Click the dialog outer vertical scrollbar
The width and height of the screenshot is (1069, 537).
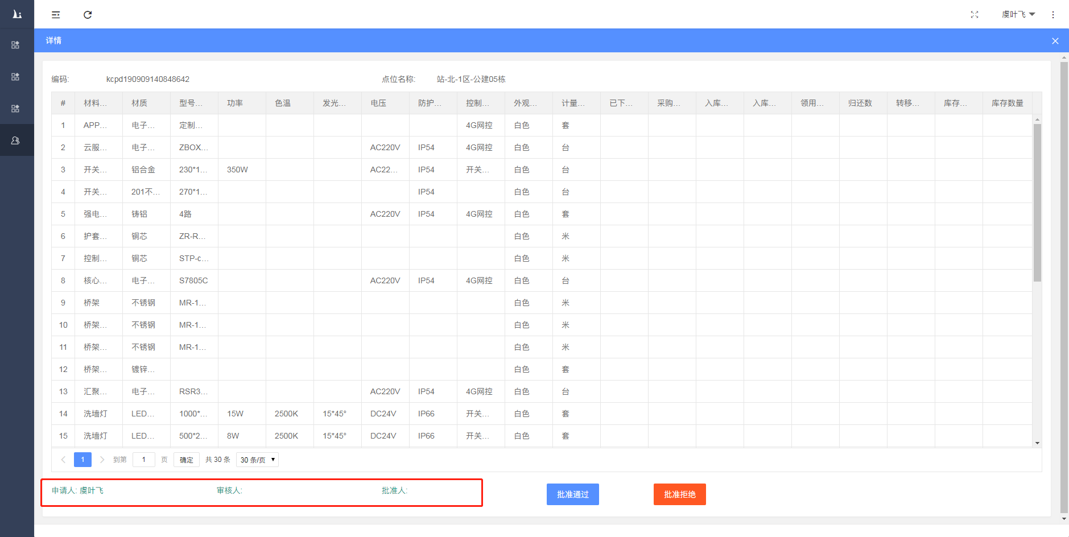click(x=1064, y=287)
